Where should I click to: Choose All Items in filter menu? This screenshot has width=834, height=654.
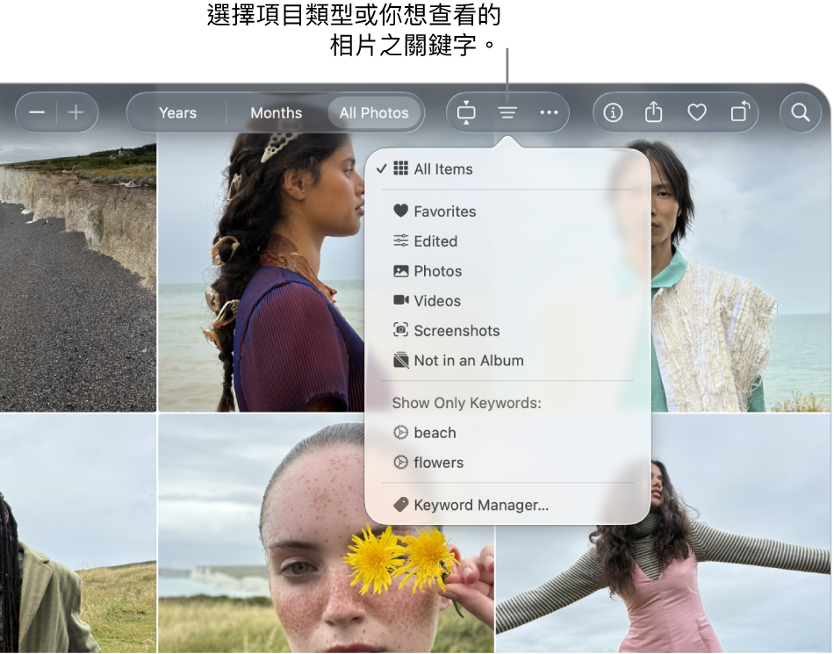[507, 169]
